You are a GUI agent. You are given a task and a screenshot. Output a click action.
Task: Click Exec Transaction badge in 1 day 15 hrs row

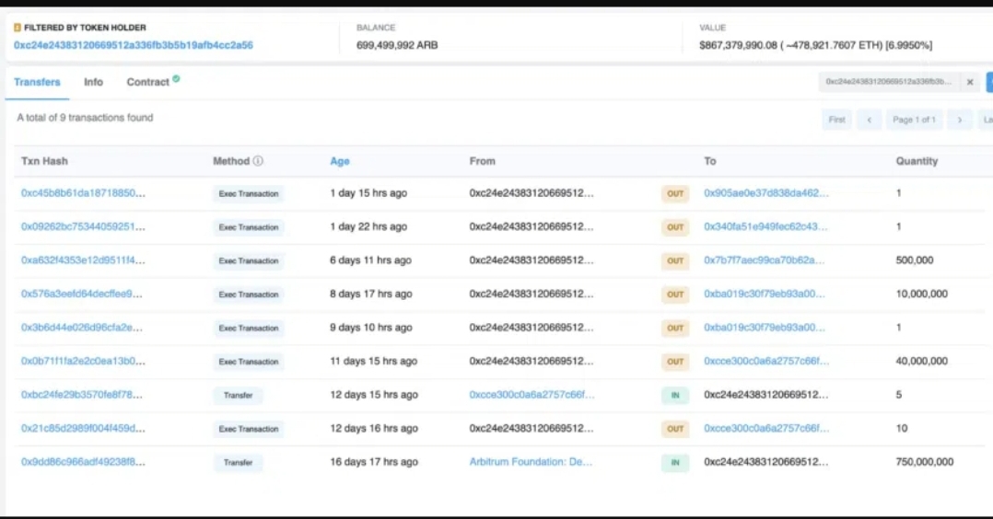[x=249, y=193]
